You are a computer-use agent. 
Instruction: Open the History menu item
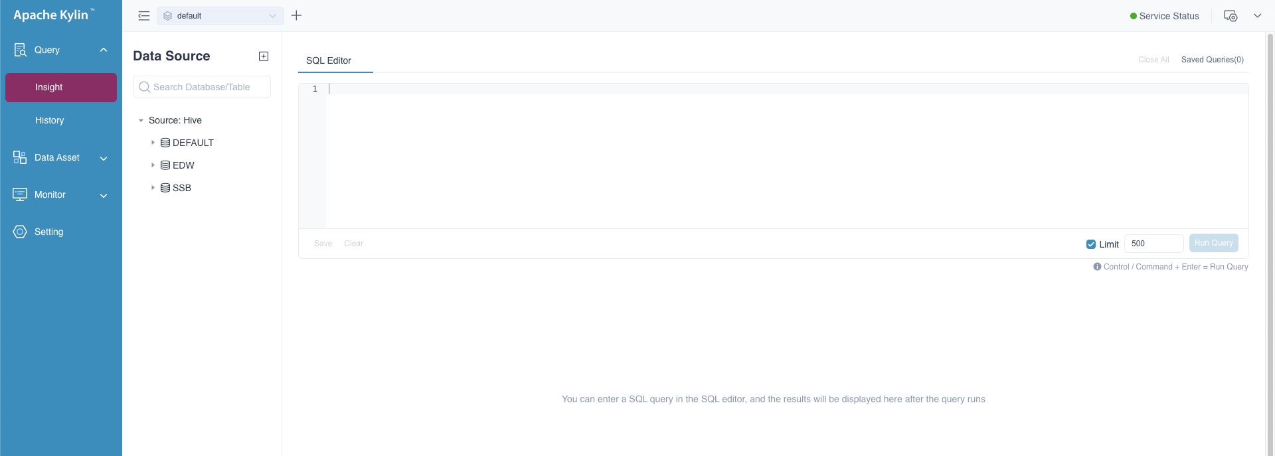pos(50,120)
